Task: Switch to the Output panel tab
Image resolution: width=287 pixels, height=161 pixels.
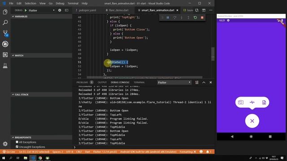Action: click(x=102, y=82)
